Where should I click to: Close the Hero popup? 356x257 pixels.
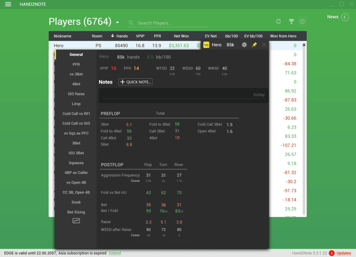(x=264, y=45)
